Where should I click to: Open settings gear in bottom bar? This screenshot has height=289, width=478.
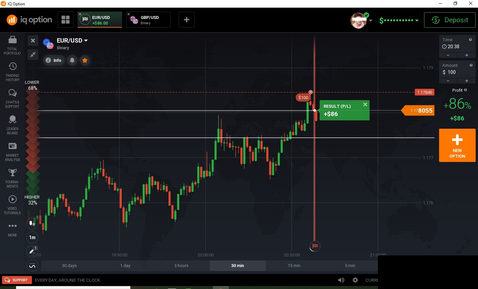click(355, 280)
